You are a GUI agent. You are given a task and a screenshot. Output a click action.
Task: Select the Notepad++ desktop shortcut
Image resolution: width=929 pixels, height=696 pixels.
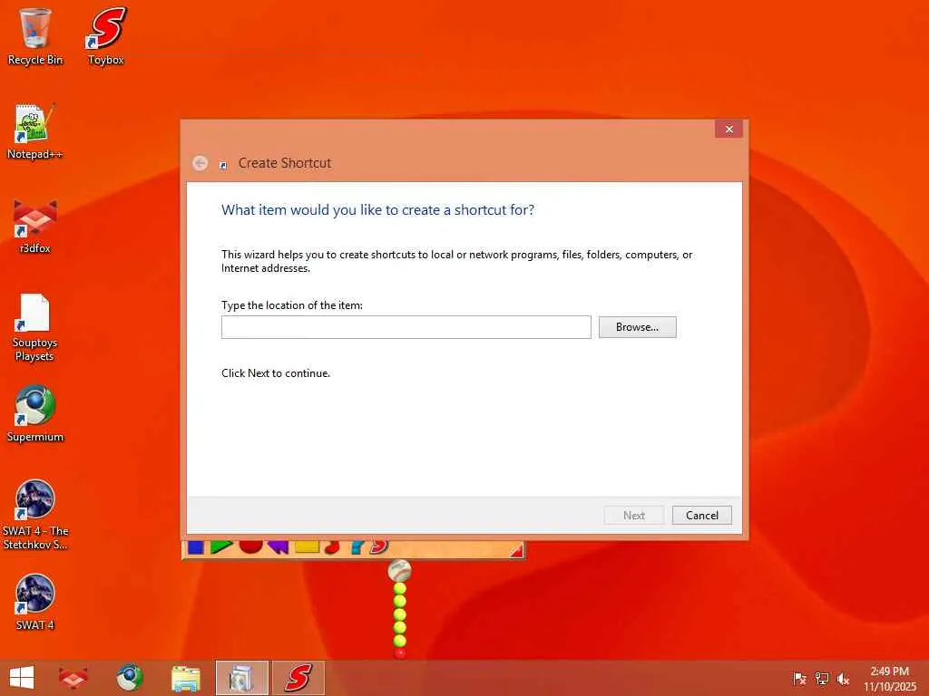[x=35, y=131]
